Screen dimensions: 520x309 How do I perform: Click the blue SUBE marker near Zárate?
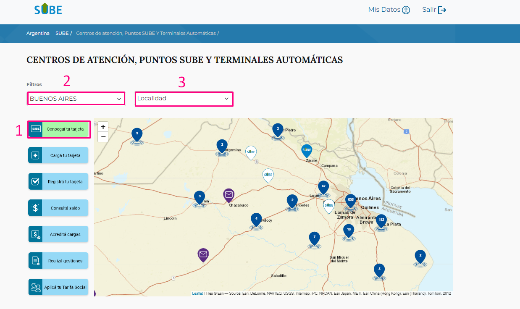coord(307,150)
